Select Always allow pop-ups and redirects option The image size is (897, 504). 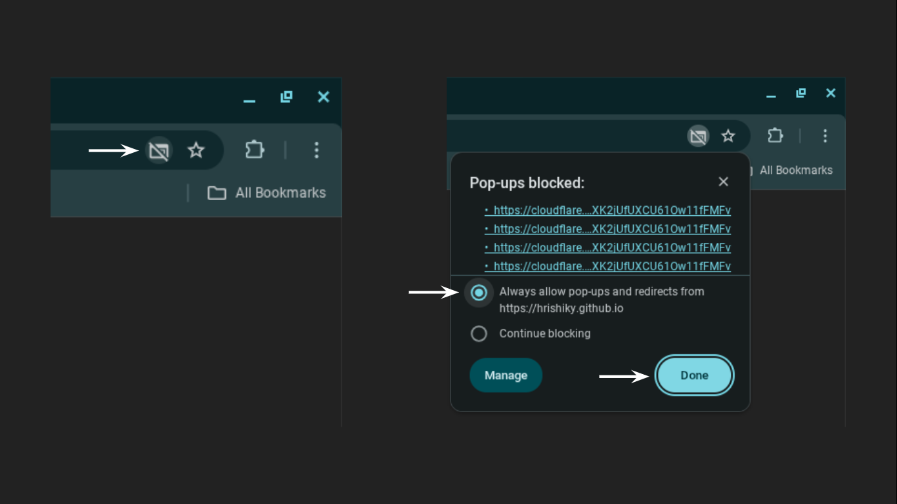pos(479,293)
